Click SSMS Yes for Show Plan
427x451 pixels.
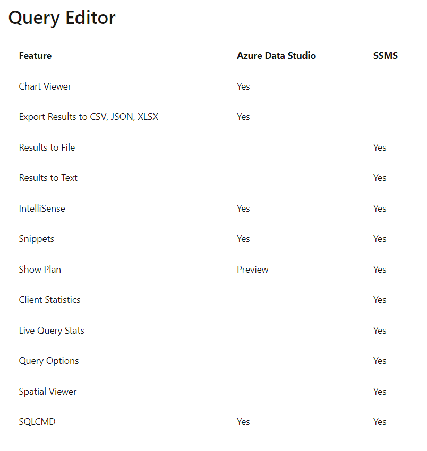(380, 270)
